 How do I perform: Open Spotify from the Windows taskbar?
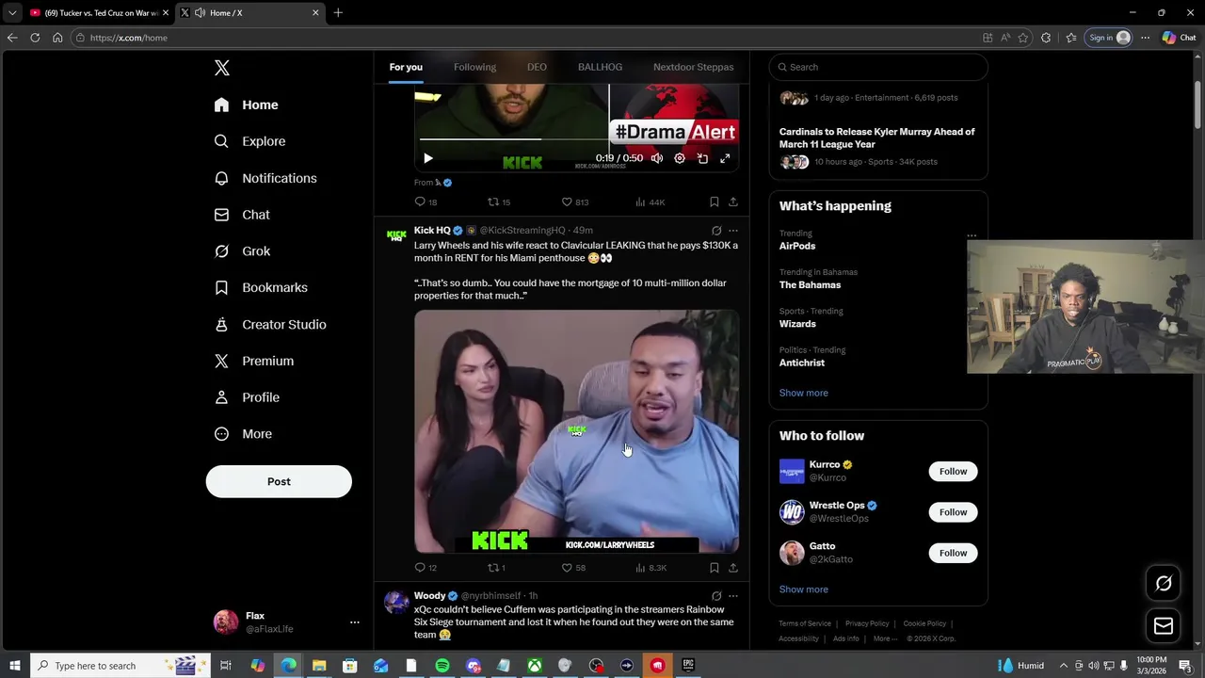(x=442, y=666)
